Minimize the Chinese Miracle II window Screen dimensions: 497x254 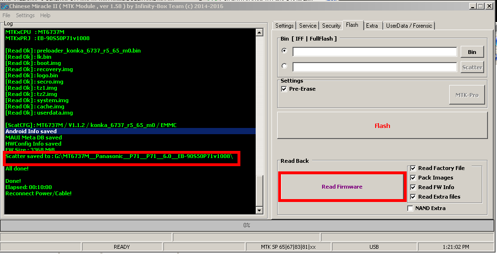point(473,6)
